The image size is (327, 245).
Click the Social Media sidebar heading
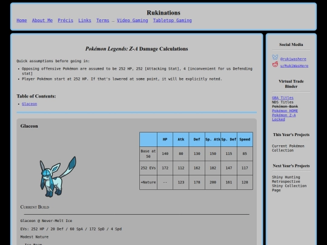click(291, 45)
